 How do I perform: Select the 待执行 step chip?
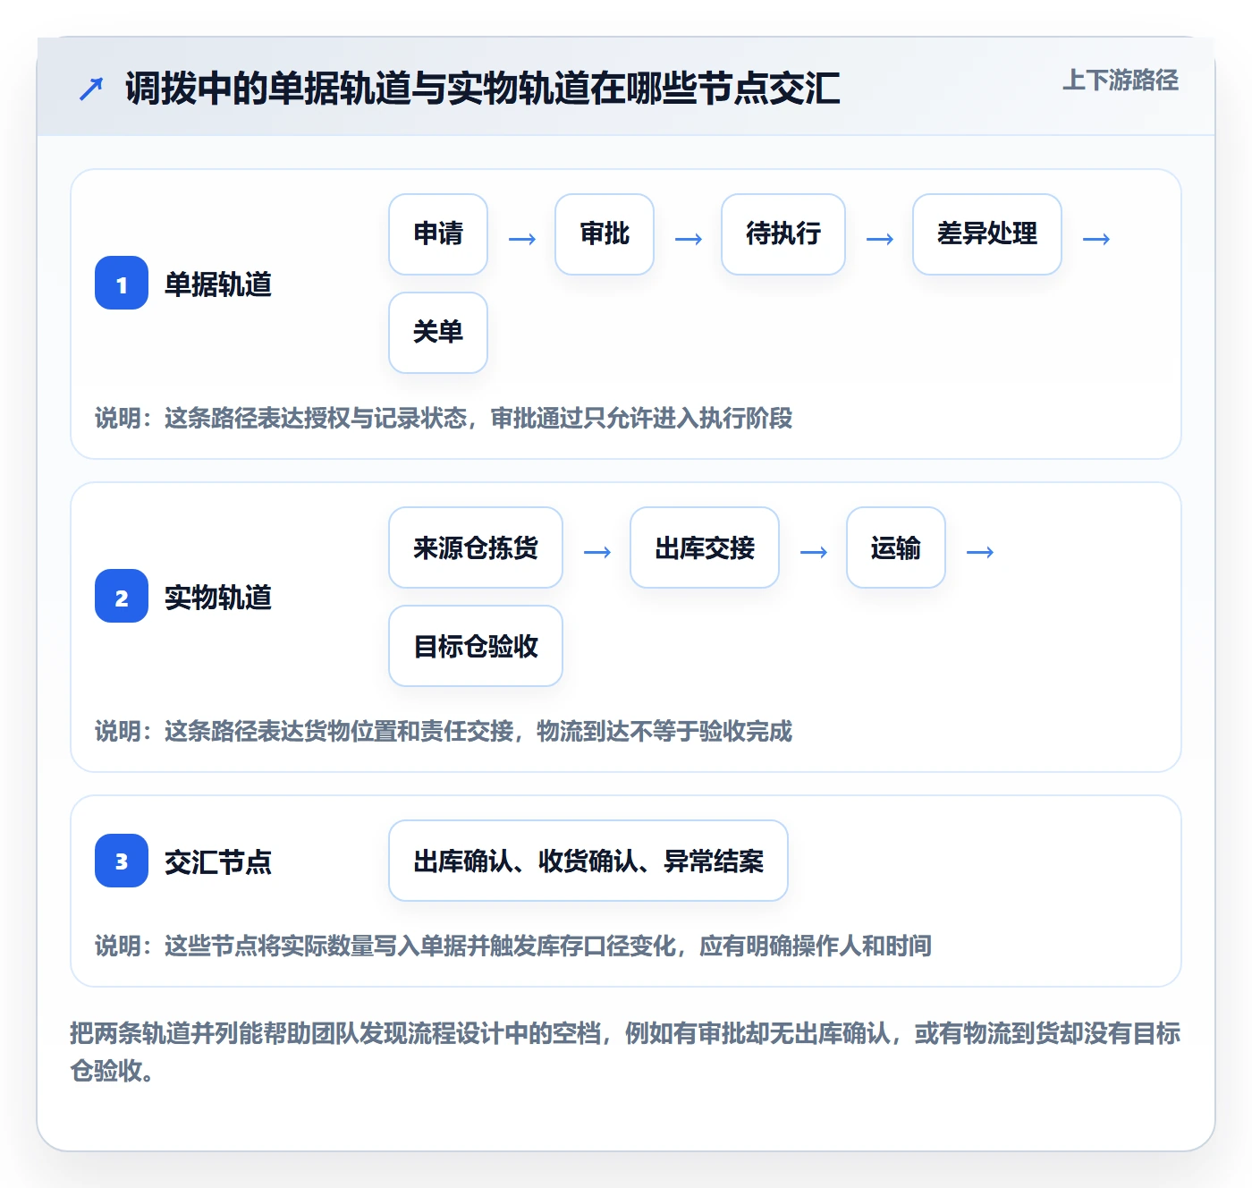pyautogui.click(x=783, y=234)
